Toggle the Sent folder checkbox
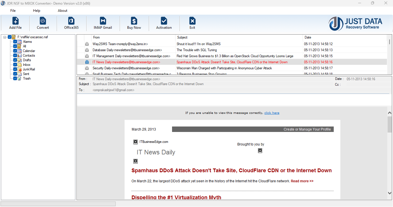Viewport: 393px width, 207px height. (x=15, y=74)
